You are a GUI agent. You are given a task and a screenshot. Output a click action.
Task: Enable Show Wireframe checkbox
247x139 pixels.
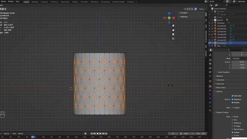(x=232, y=123)
